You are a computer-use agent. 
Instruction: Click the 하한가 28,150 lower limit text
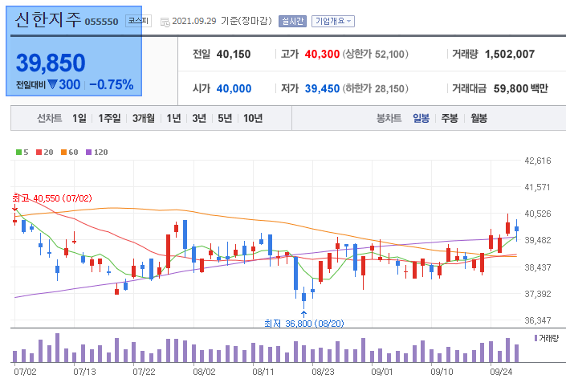point(376,88)
